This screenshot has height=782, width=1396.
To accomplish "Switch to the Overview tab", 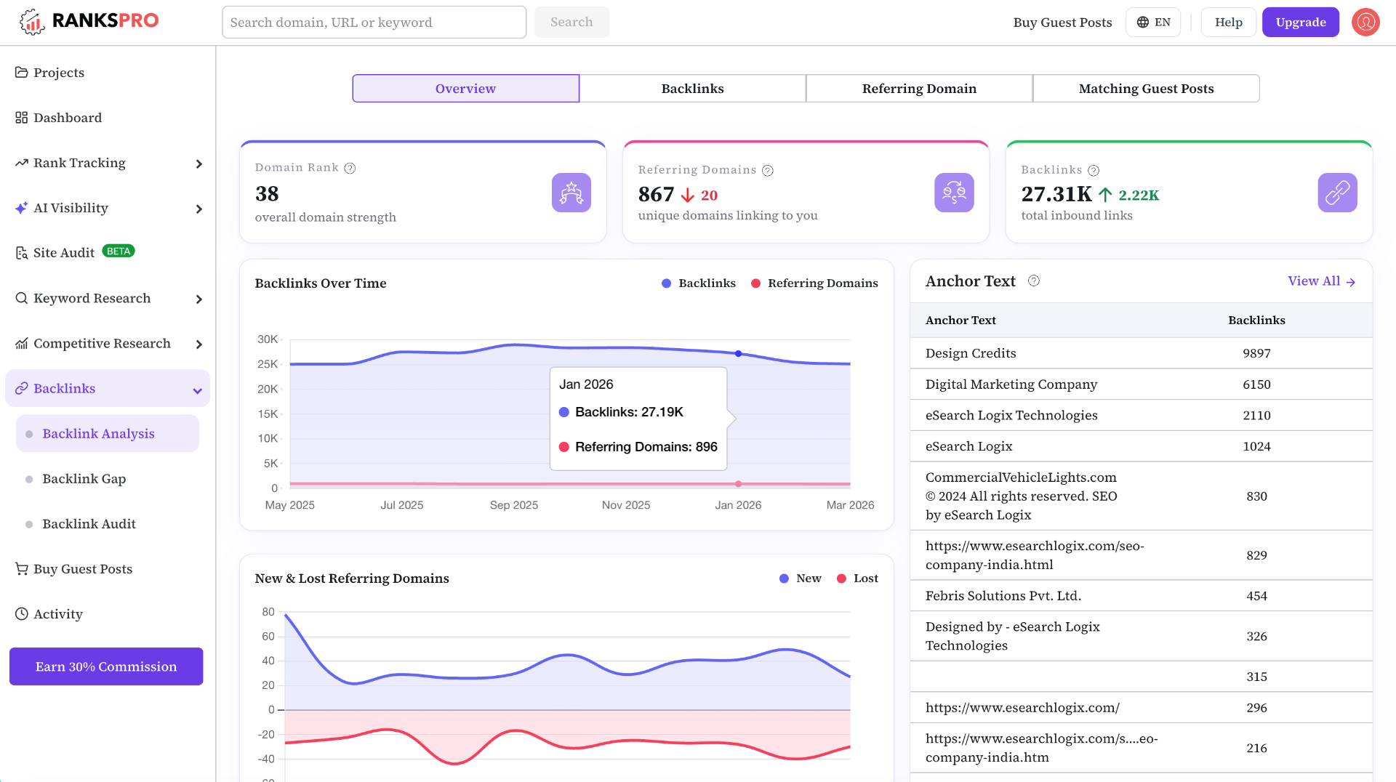I will [x=465, y=89].
